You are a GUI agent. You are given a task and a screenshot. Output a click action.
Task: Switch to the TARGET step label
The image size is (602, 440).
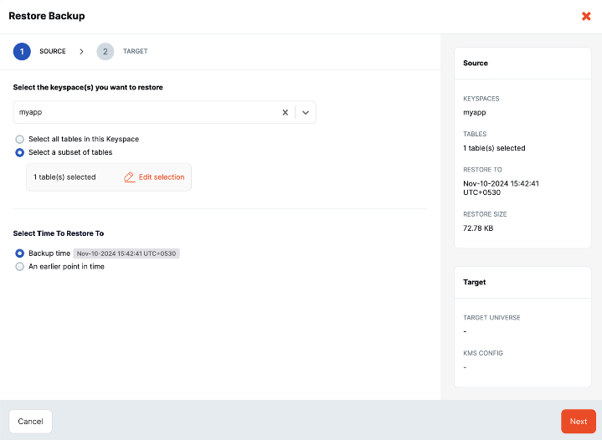coord(135,52)
